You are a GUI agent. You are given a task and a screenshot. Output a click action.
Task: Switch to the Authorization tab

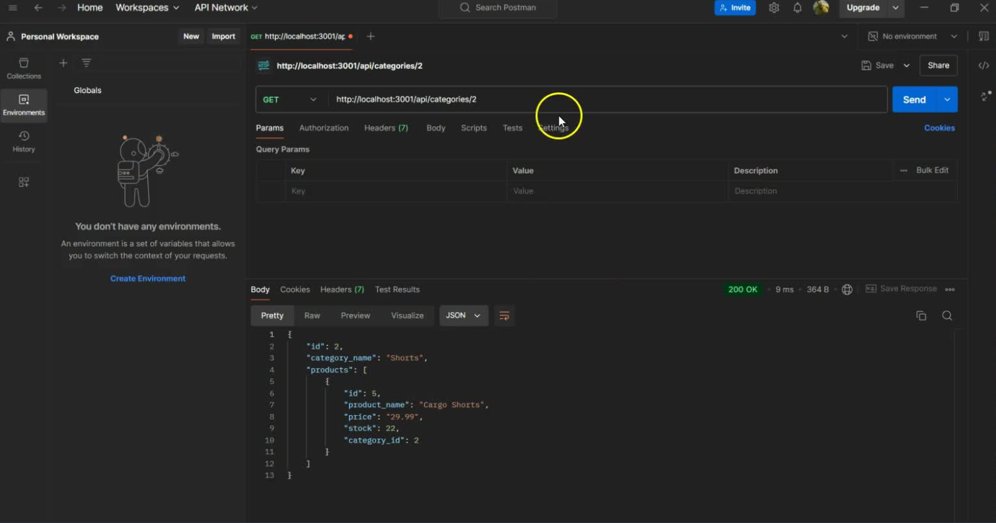[324, 128]
